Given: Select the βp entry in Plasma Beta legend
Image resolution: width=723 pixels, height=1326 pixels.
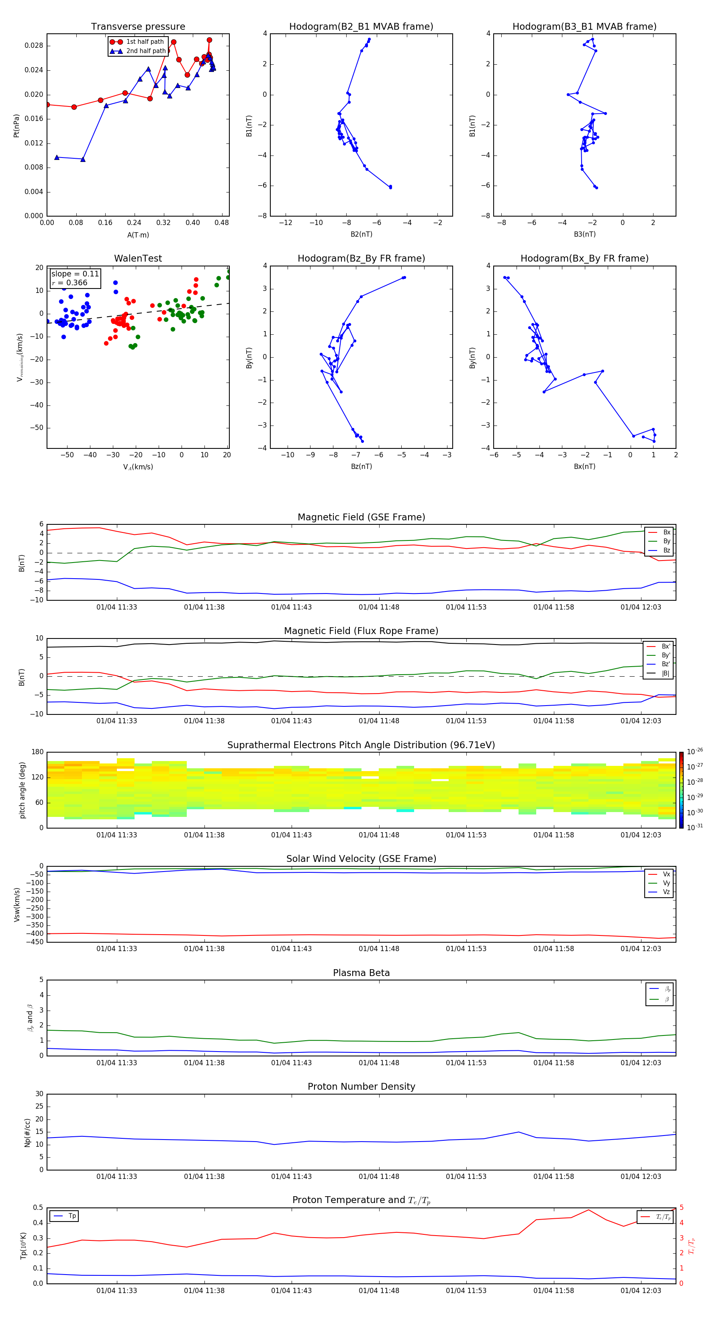Looking at the screenshot, I should (660, 988).
